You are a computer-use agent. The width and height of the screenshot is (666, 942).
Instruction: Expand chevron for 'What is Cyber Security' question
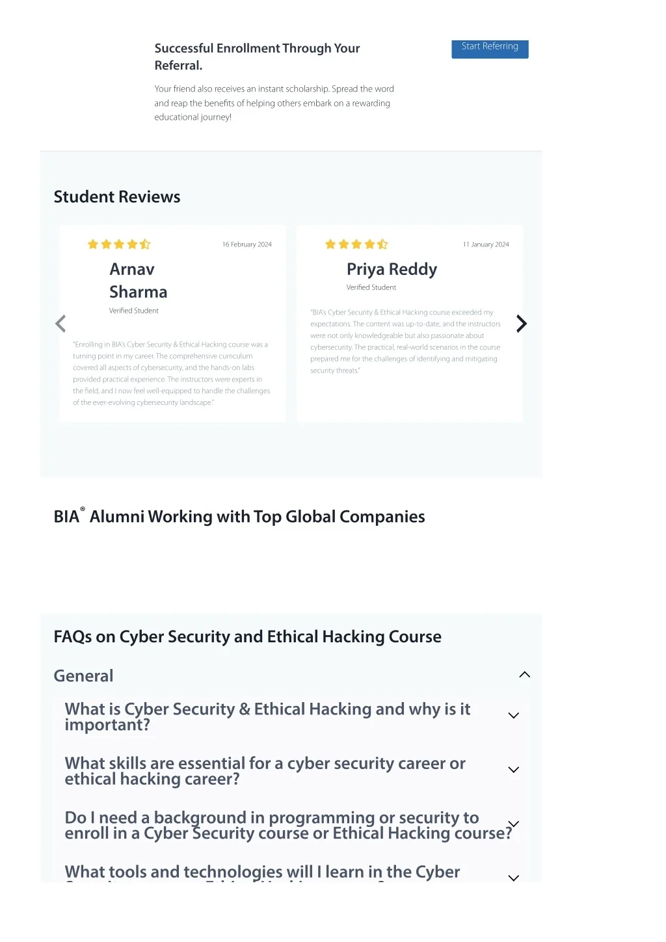(x=513, y=716)
